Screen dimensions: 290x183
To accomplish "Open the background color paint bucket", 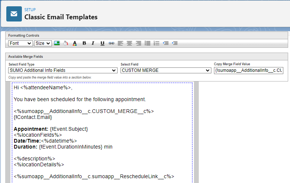I will point(66,43).
